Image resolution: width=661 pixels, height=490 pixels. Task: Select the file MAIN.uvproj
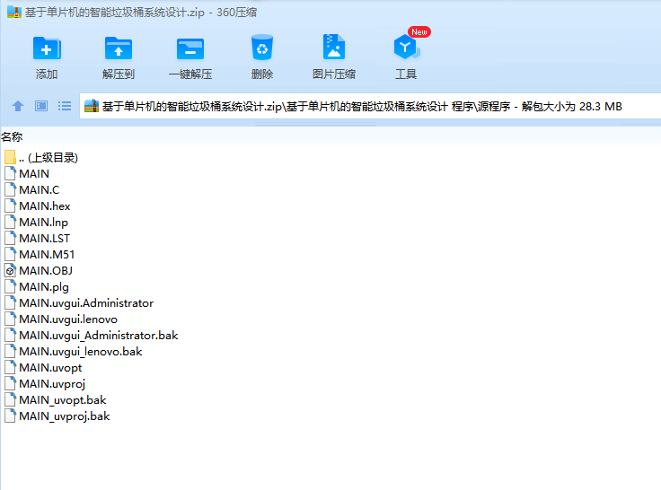click(45, 384)
